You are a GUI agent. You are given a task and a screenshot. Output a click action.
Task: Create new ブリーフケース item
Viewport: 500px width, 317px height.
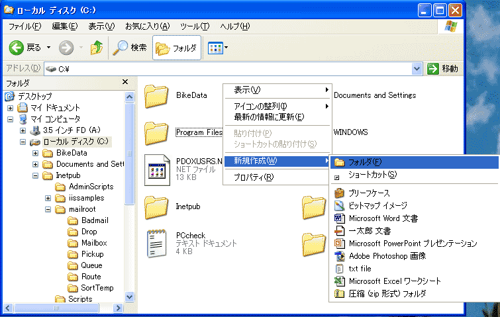click(x=415, y=193)
